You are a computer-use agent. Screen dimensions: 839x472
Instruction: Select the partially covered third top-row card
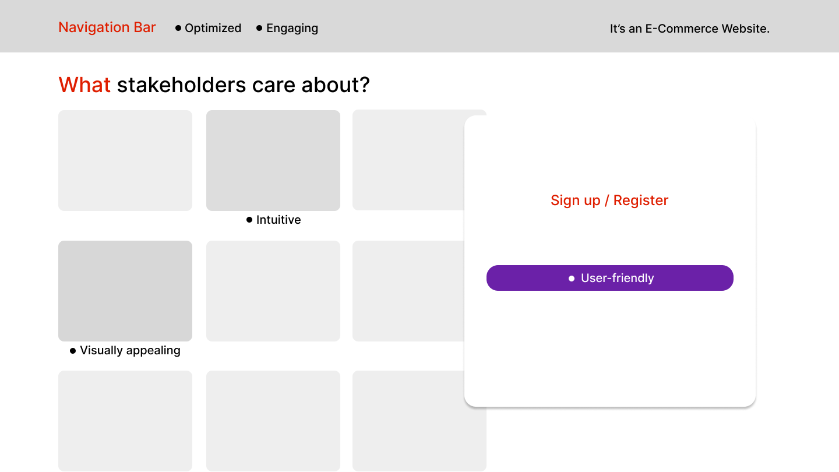(408, 160)
